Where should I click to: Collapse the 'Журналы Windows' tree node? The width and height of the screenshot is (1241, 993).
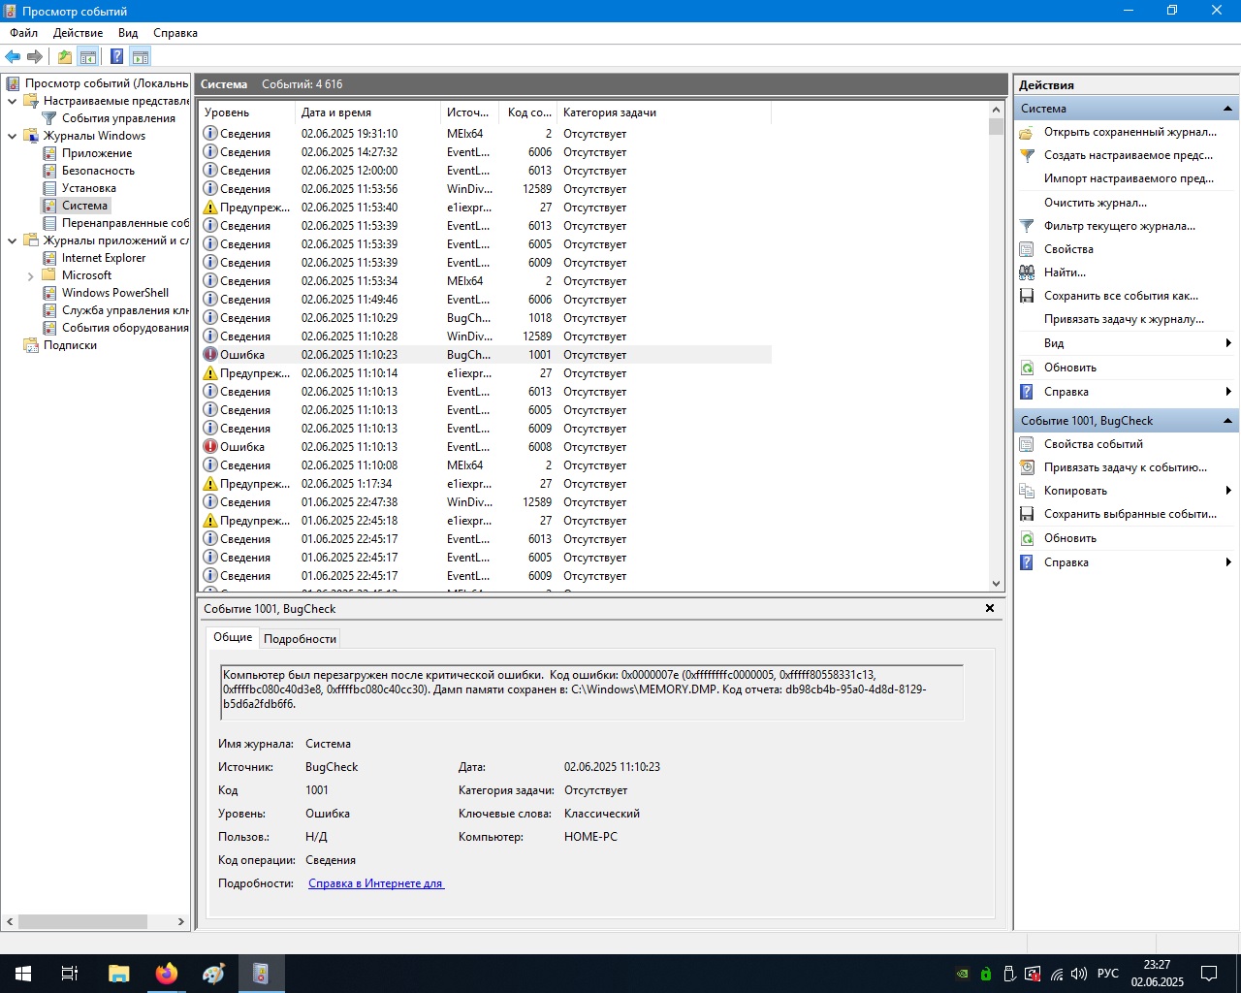tap(13, 136)
